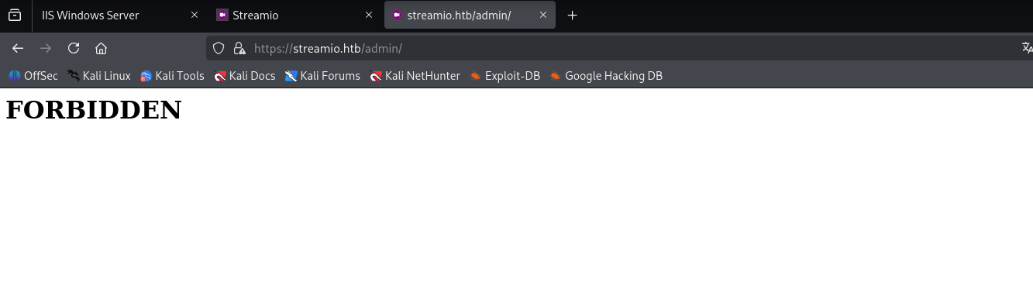Open the Kali Docs bookmark
Viewport: 1033px width, 306px height.
coord(245,76)
